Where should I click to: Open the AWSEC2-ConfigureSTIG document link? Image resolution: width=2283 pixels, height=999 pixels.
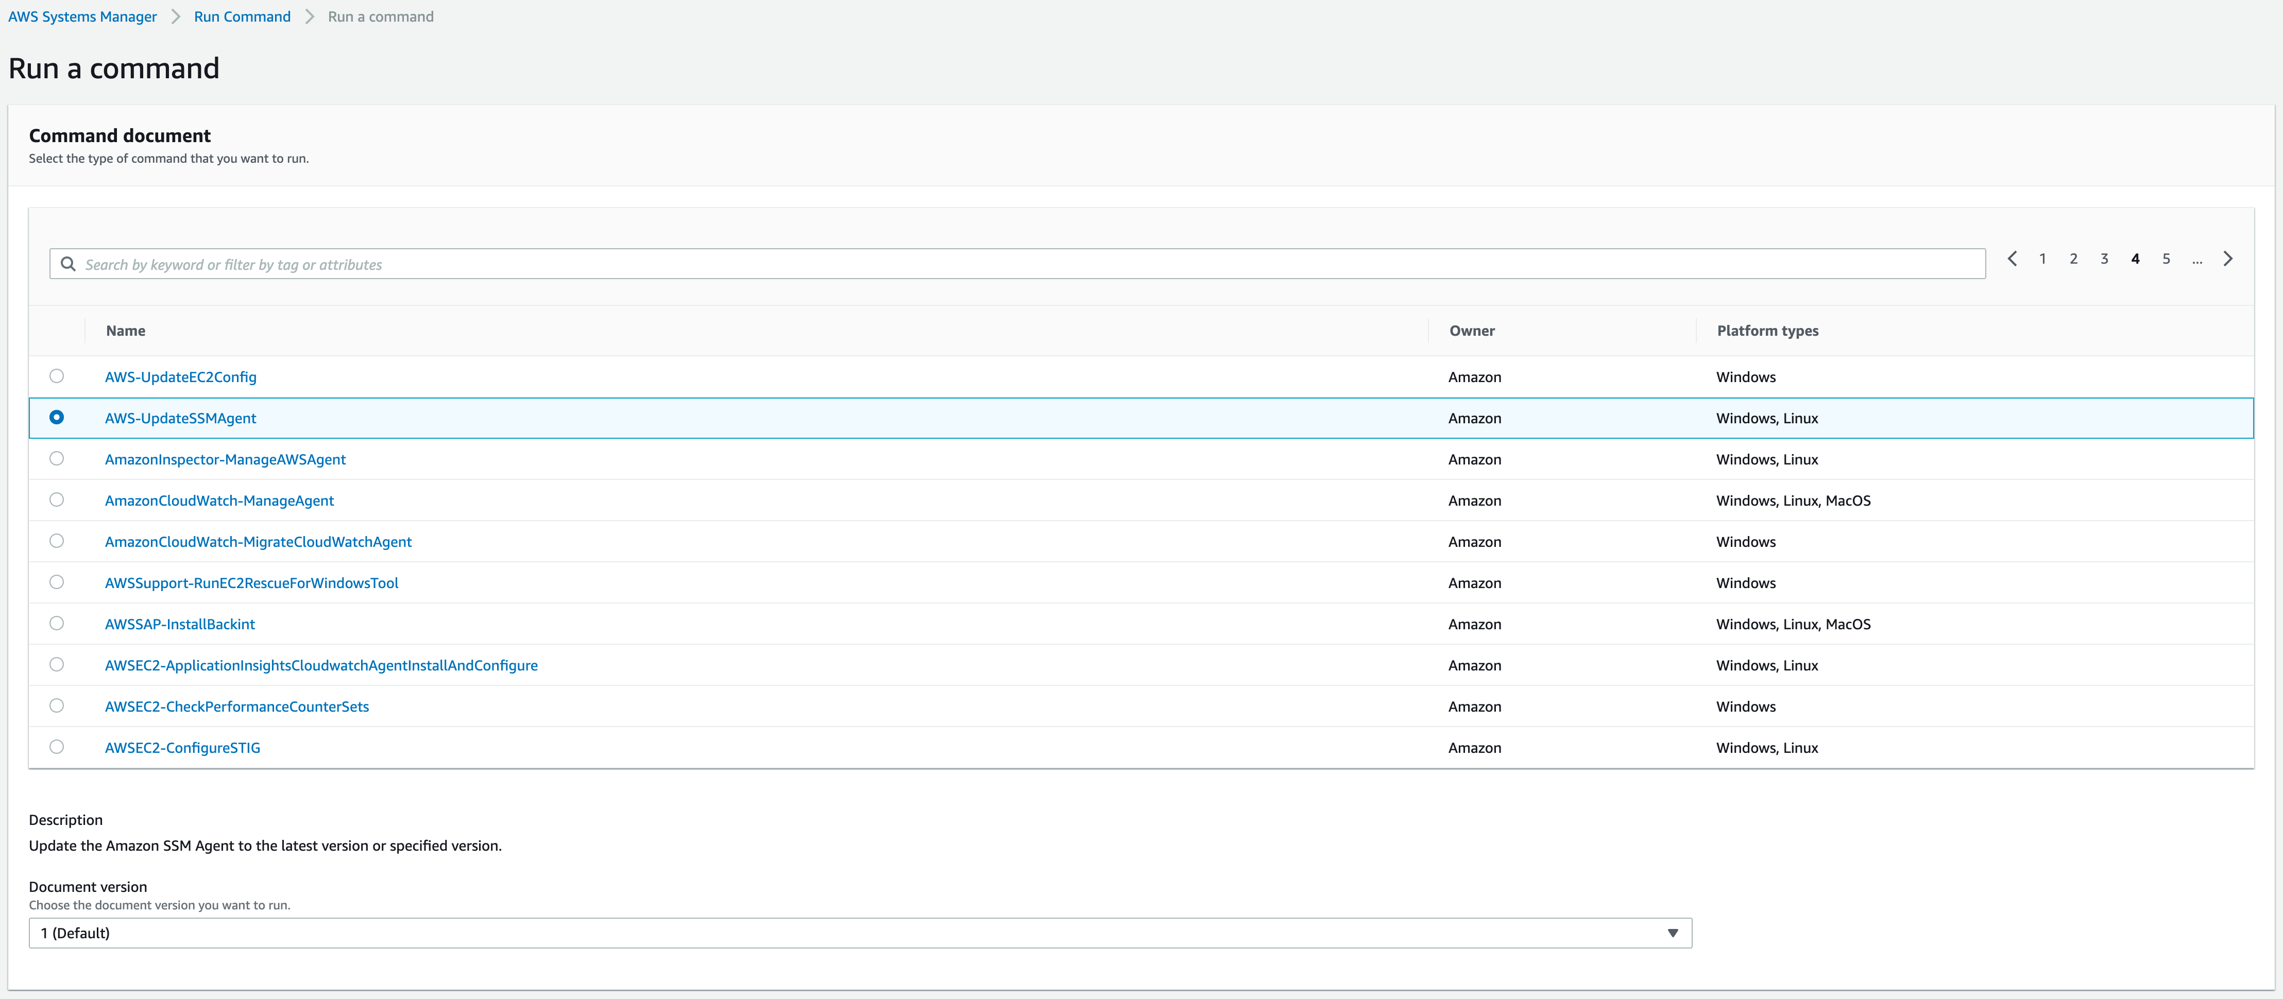point(182,747)
